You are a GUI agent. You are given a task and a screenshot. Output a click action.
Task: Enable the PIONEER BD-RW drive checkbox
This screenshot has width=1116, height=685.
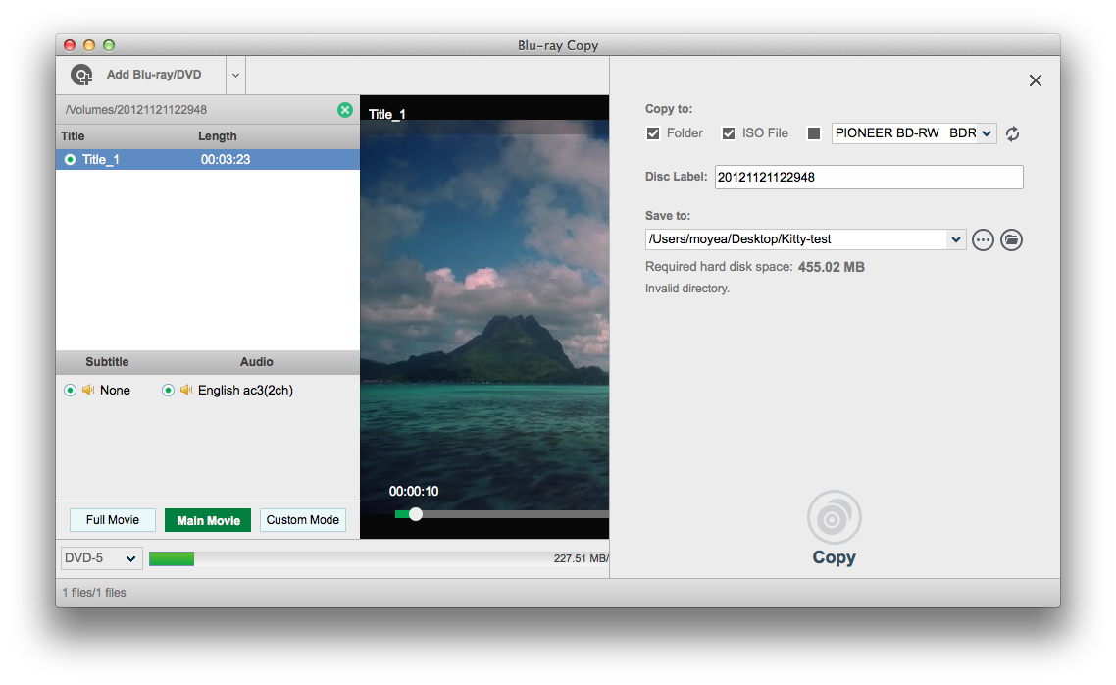tap(813, 133)
